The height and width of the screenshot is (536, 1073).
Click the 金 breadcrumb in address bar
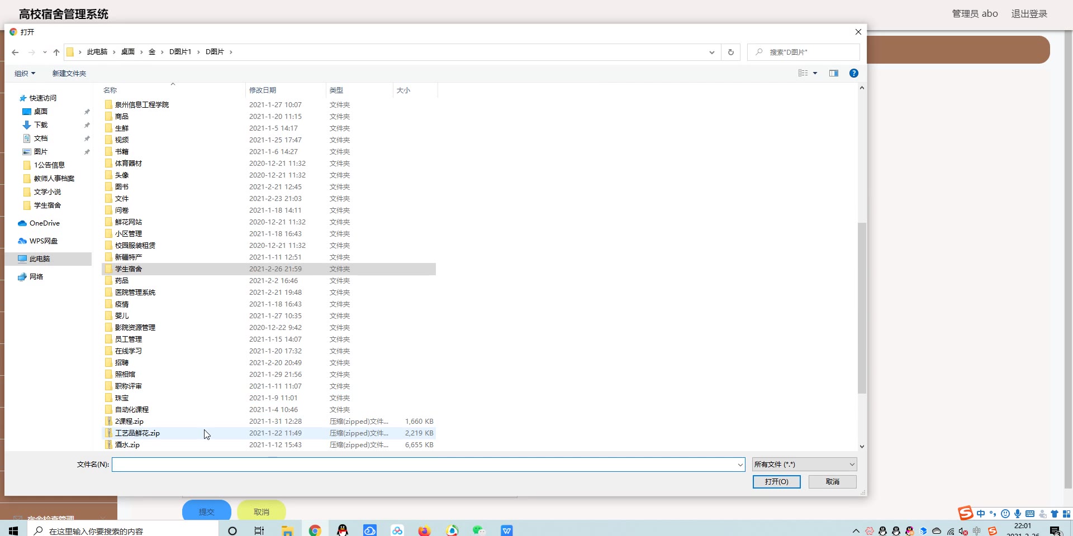coord(152,52)
